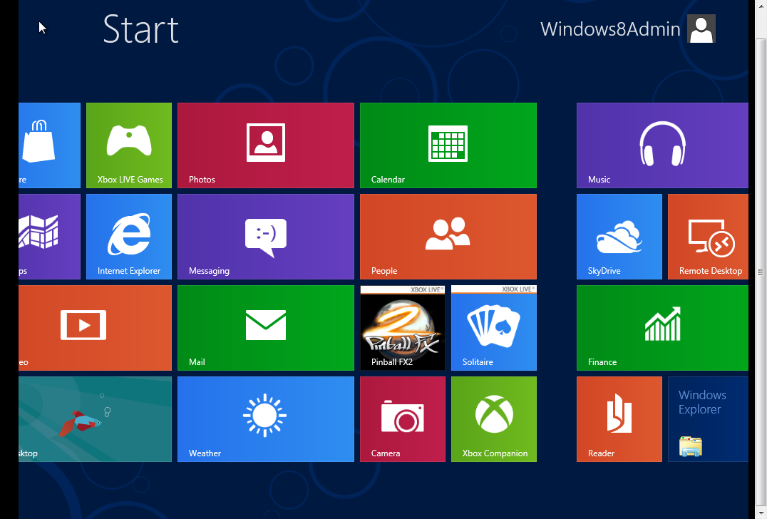
Task: Open the Xbox Companion app
Action: pyautogui.click(x=493, y=419)
